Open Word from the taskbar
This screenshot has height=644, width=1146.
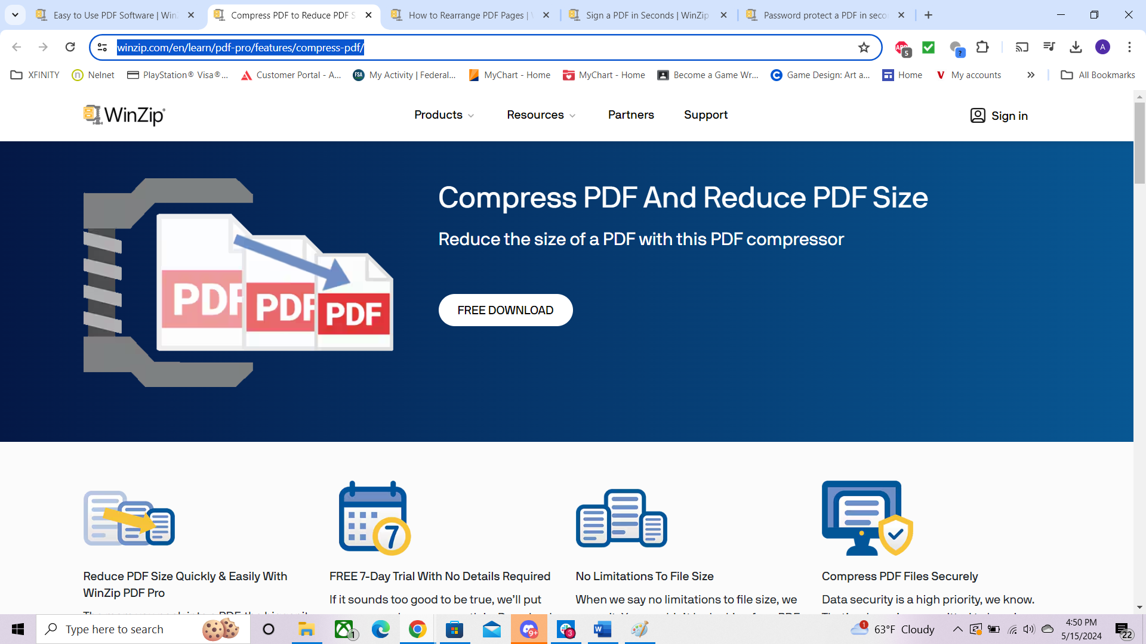[x=602, y=629]
